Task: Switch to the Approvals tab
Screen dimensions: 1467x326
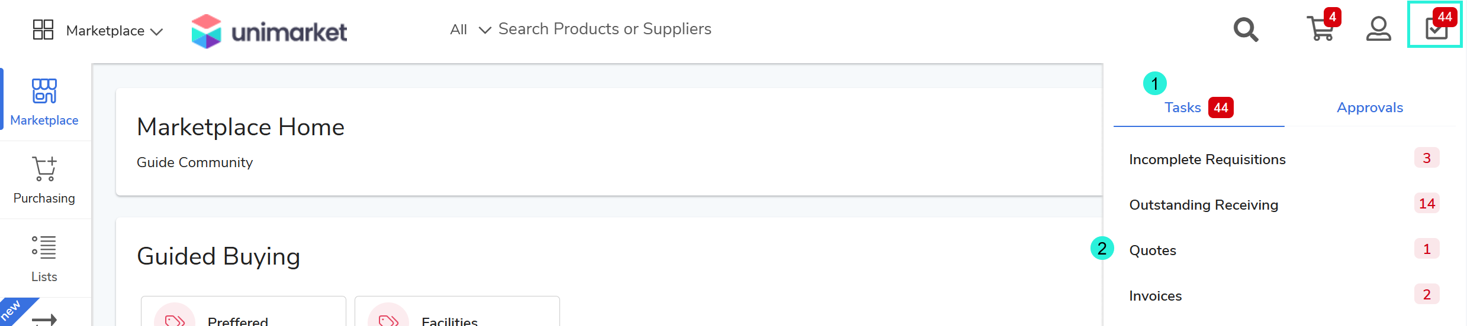Action: 1369,107
